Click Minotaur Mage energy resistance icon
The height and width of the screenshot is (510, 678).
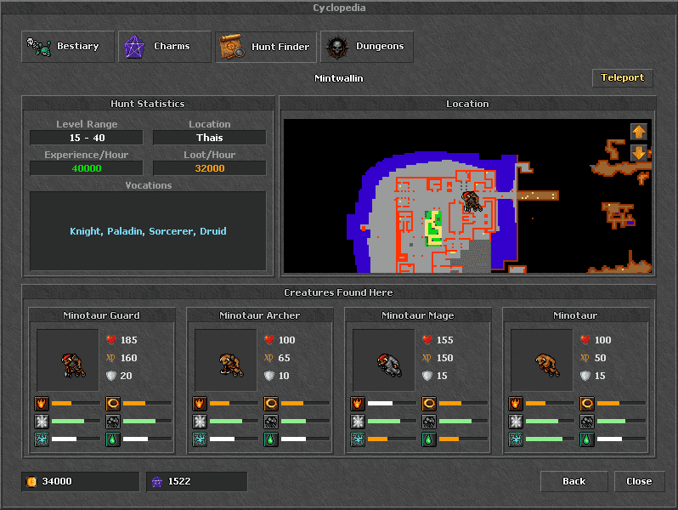pos(358,439)
